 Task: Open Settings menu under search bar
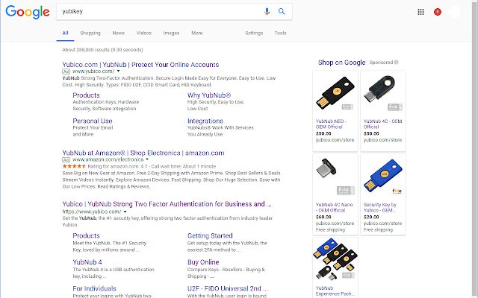(254, 33)
